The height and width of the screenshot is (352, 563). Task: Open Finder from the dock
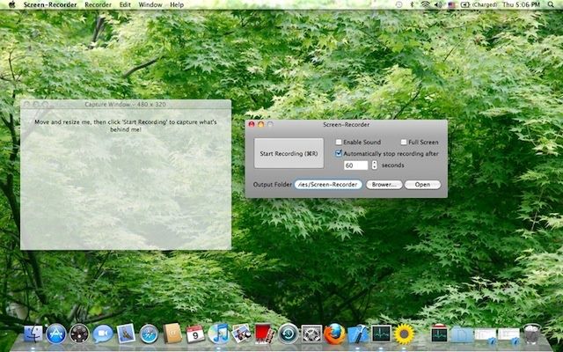coord(34,334)
